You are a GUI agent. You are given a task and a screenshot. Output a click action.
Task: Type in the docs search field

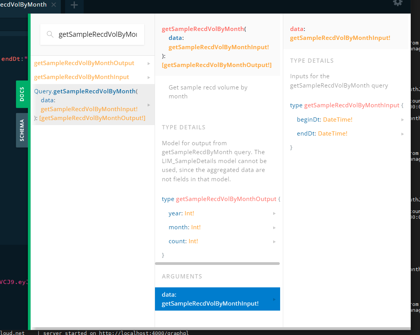pos(97,34)
